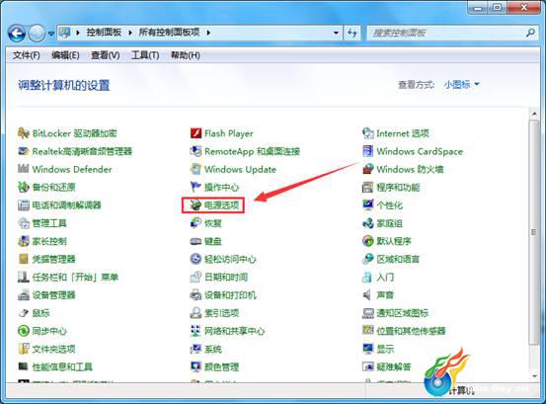Open the Windows 防火墙 firewall icon
The width and height of the screenshot is (546, 404).
(x=368, y=169)
